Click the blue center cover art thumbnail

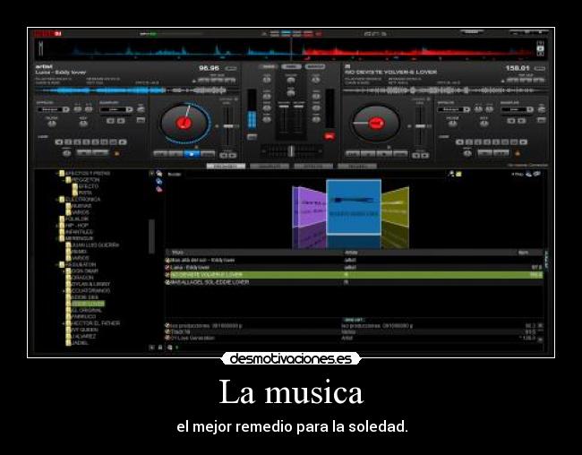pos(354,207)
